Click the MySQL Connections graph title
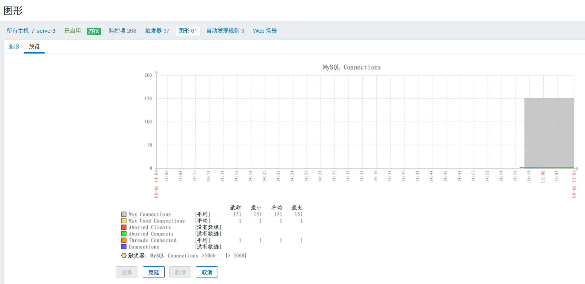The image size is (585, 284). [x=352, y=67]
